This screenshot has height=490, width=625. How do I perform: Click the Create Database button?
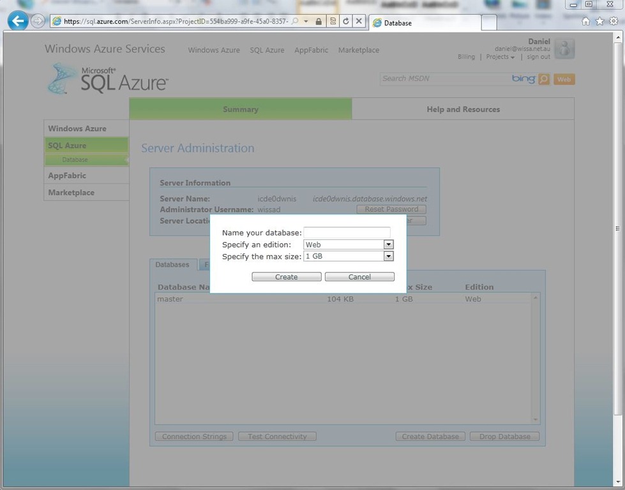click(x=430, y=436)
